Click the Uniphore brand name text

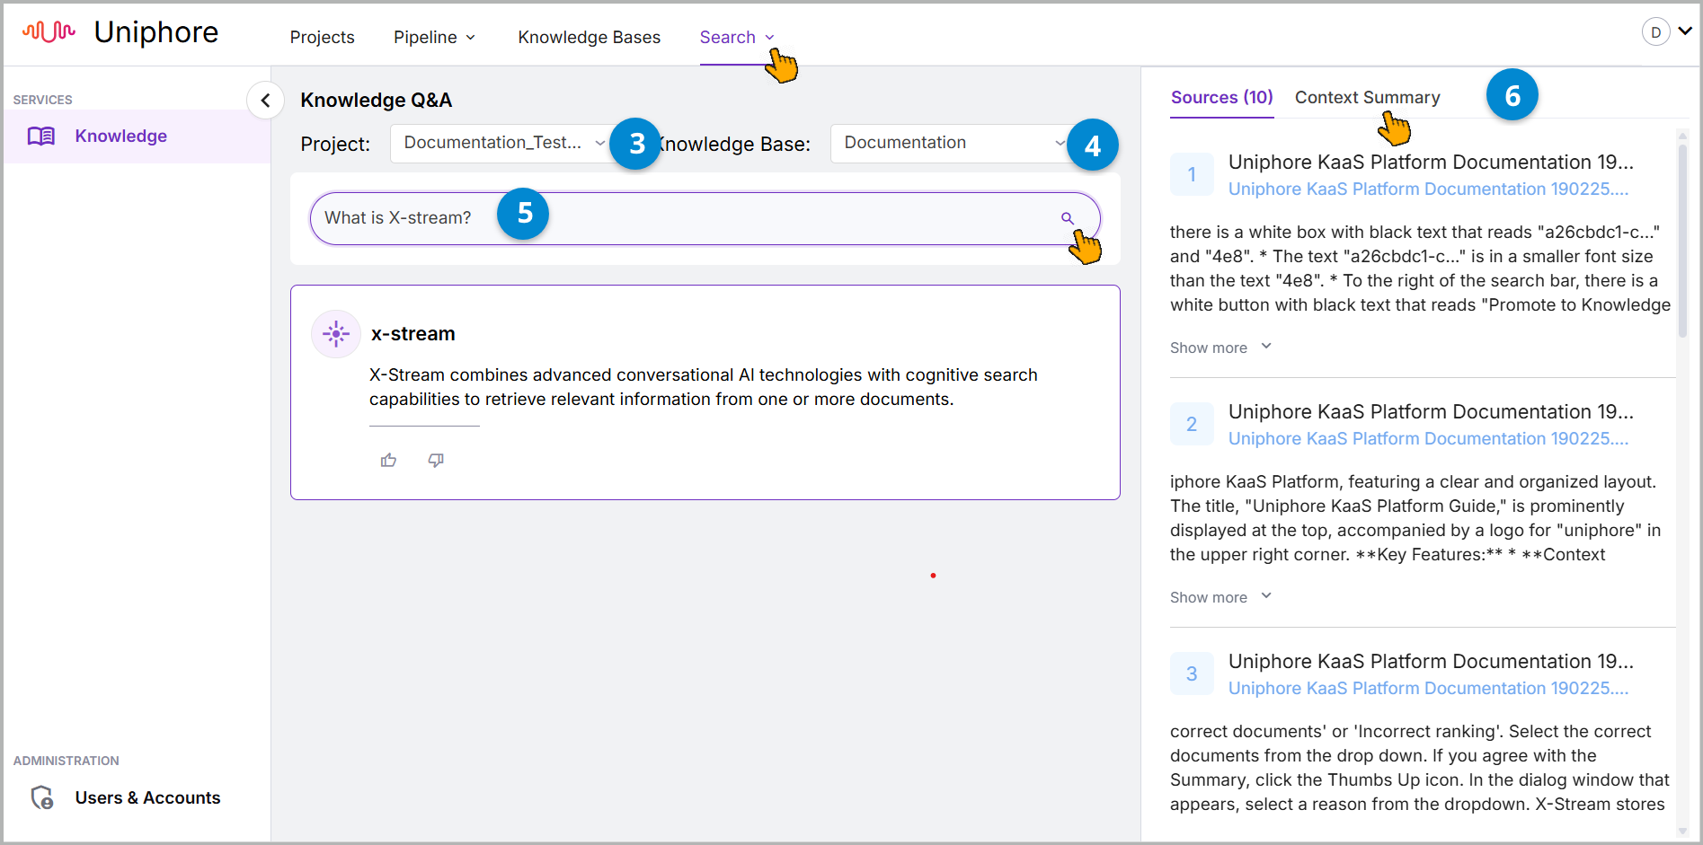(x=156, y=32)
